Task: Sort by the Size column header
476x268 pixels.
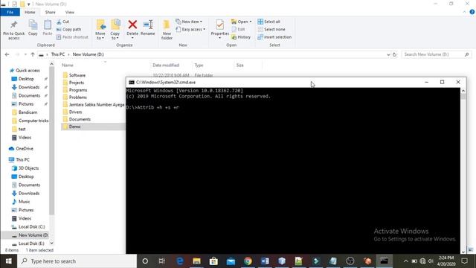Action: (239, 66)
